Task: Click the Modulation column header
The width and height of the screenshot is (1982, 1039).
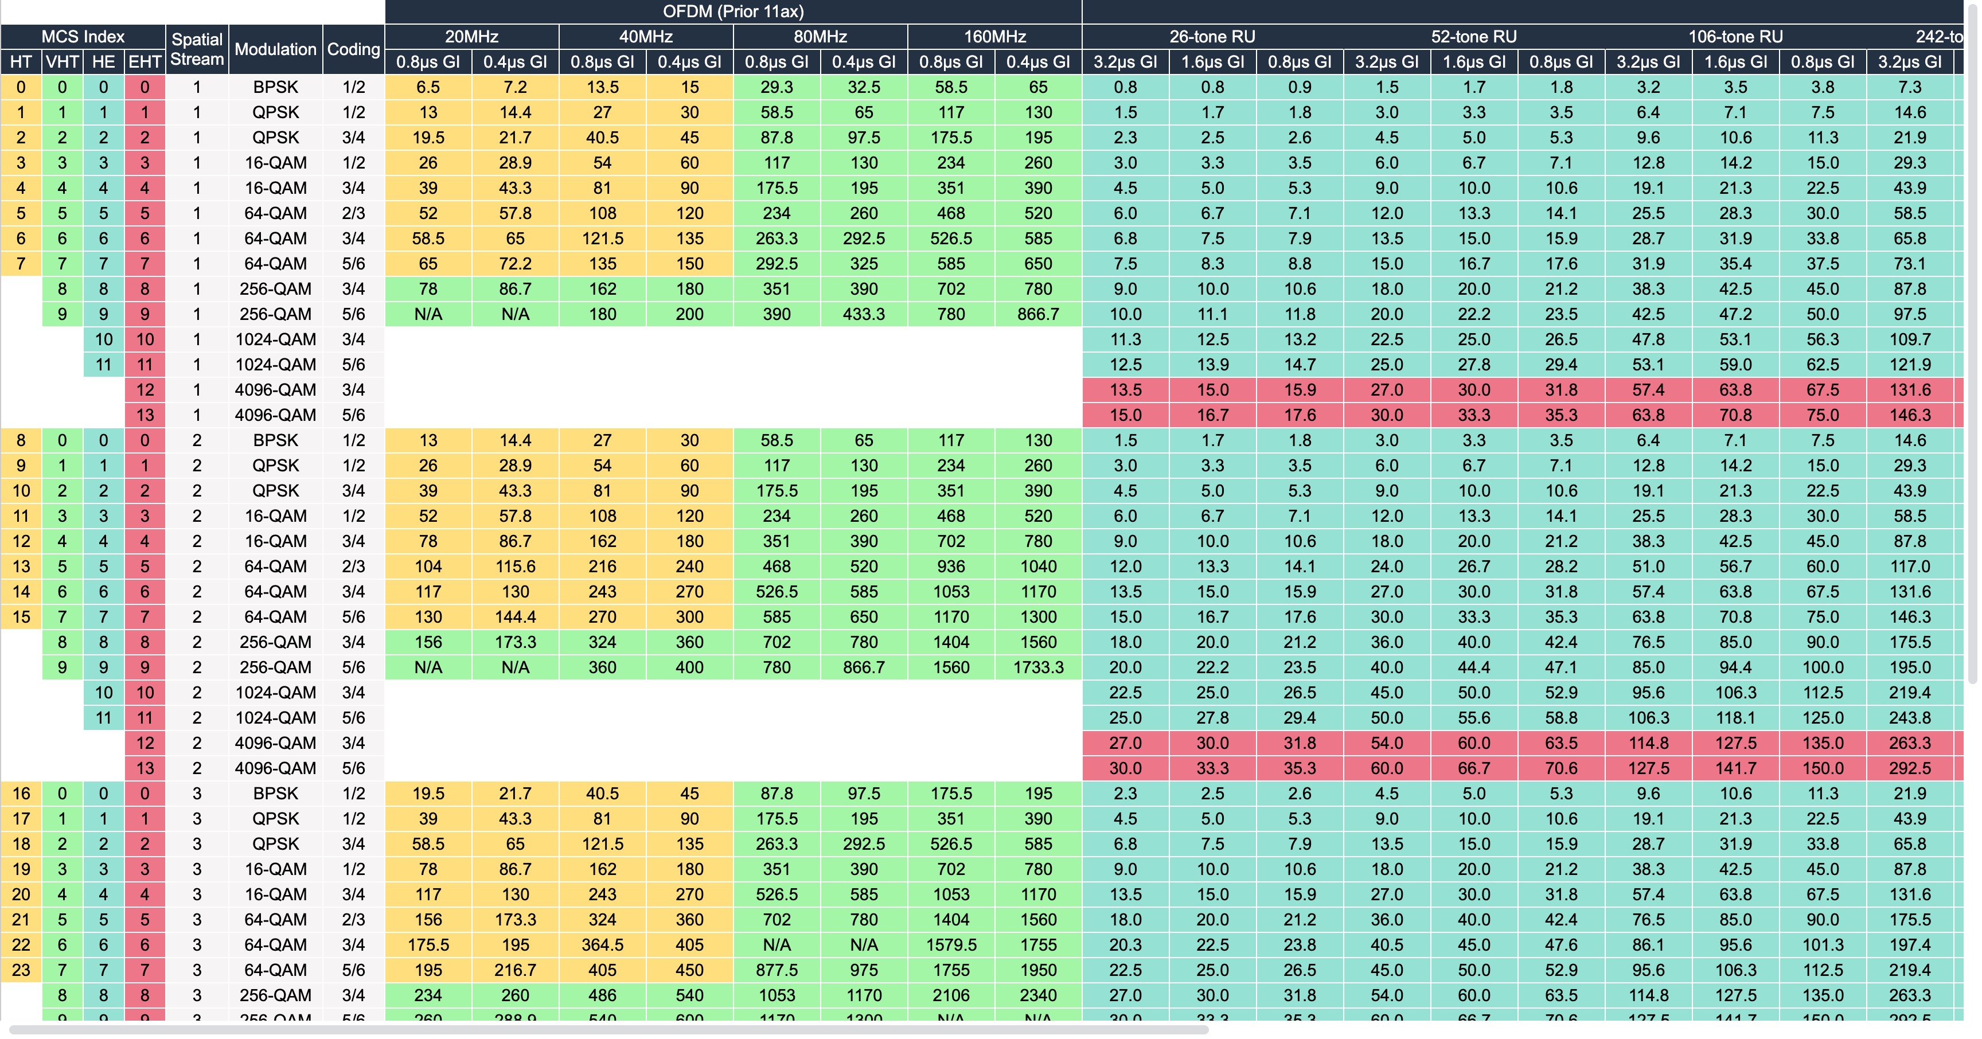Action: (x=275, y=49)
